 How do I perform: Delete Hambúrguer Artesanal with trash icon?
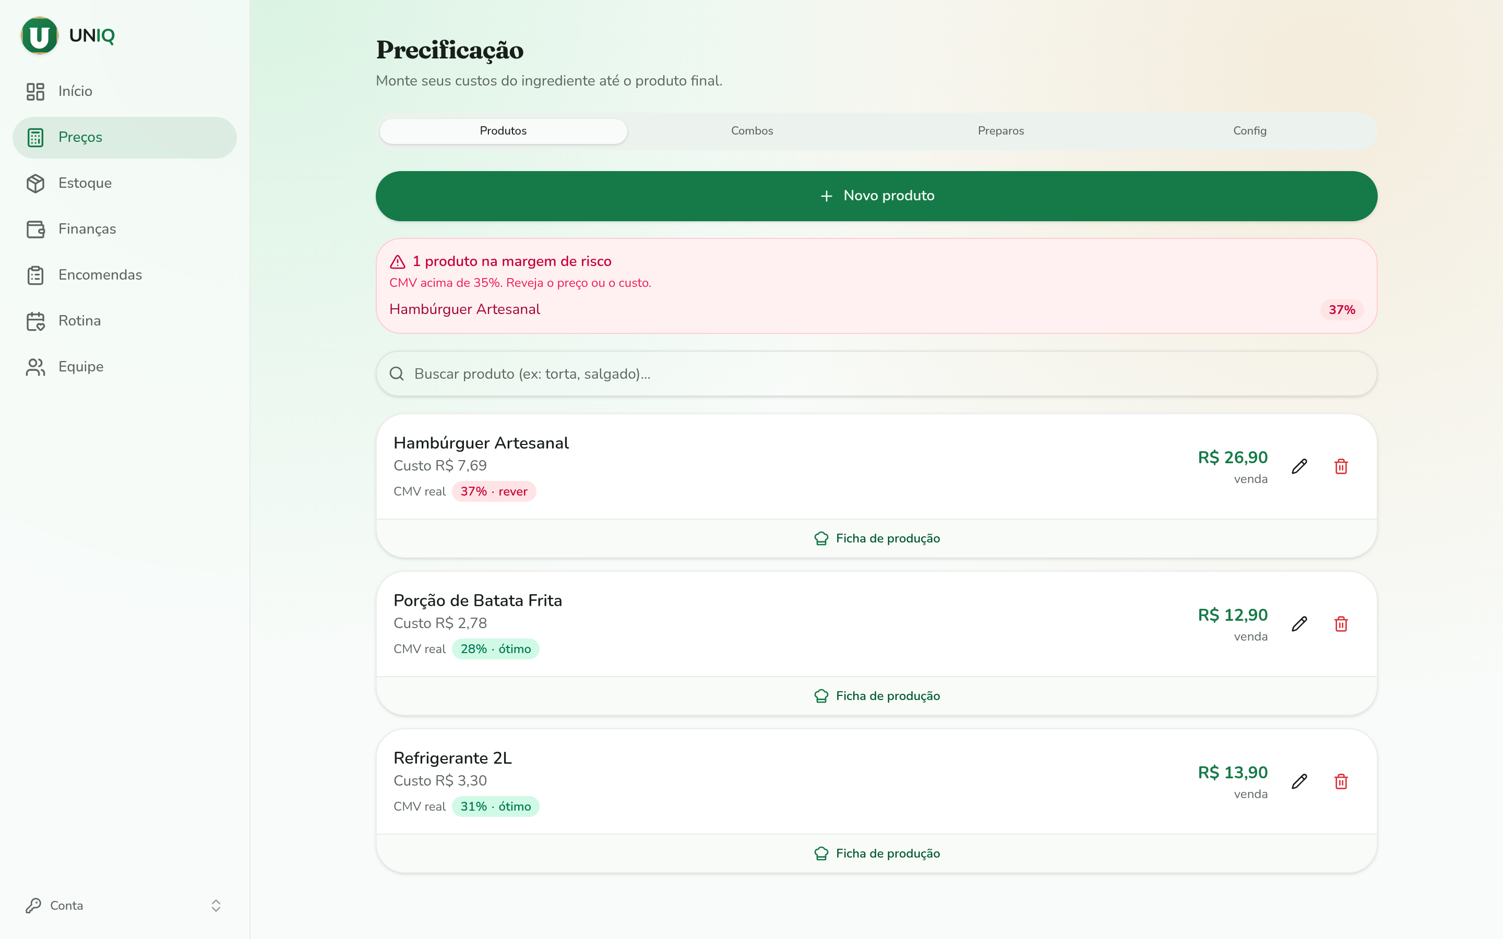[1341, 466]
